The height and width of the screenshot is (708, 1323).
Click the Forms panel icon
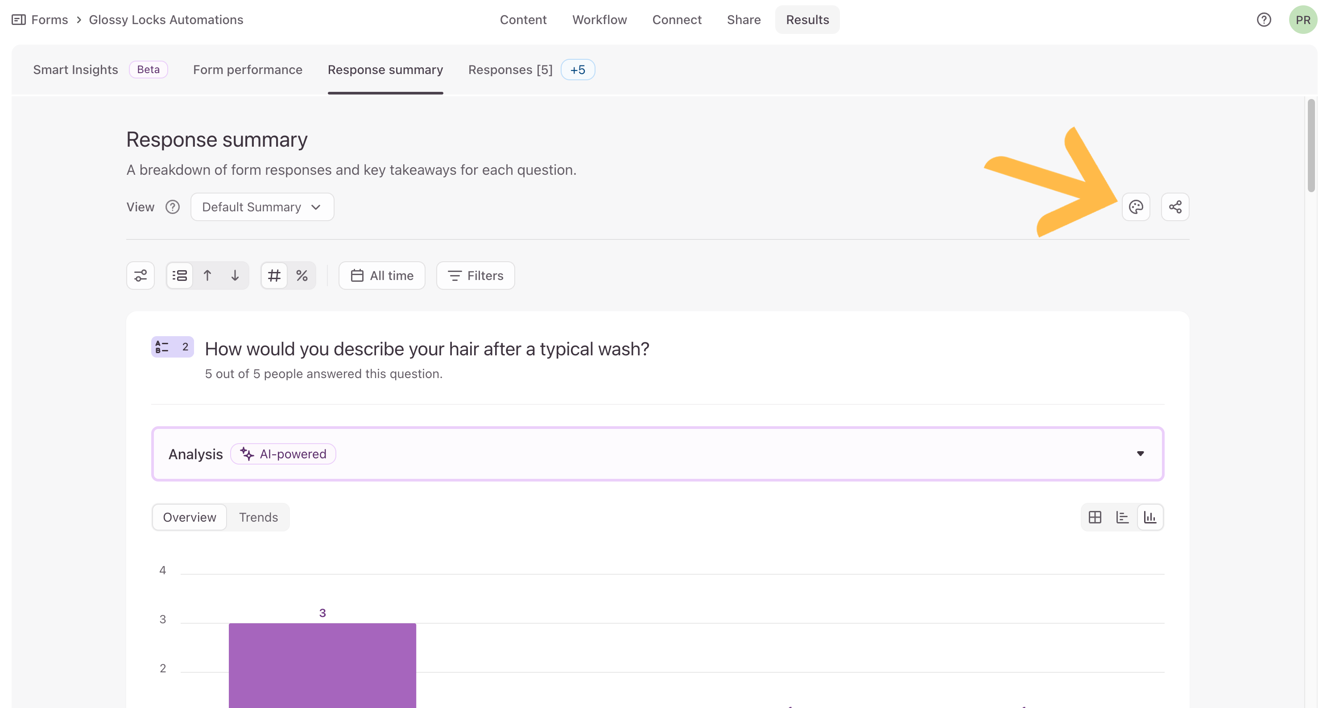pyautogui.click(x=18, y=20)
